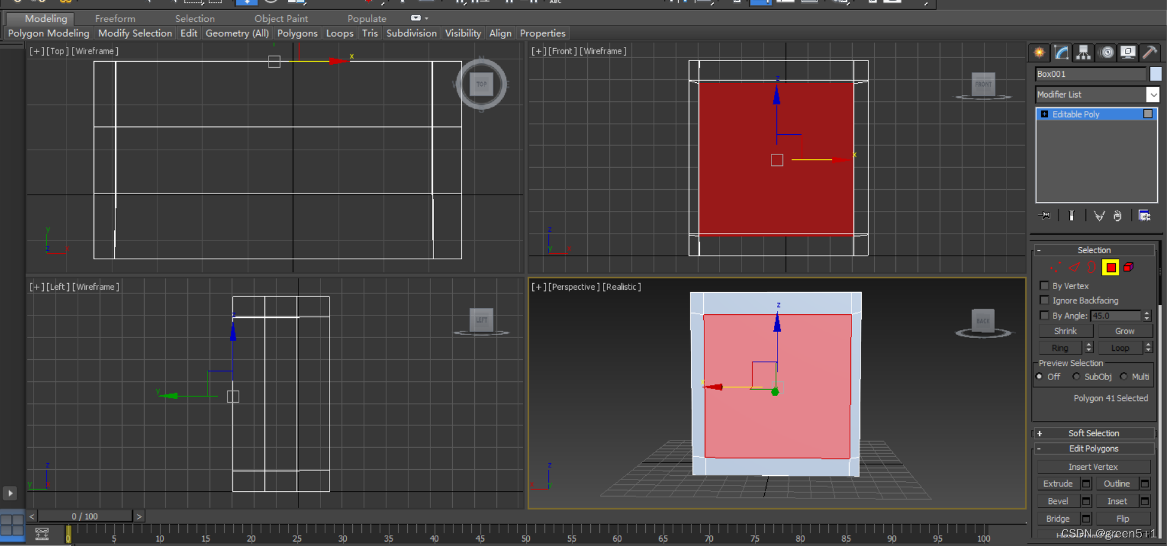Click the Extrude button
The width and height of the screenshot is (1167, 546).
point(1058,484)
